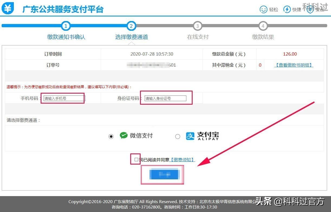Click the smiley 轻松 icon in header
331x212 pixels.
(263, 9)
